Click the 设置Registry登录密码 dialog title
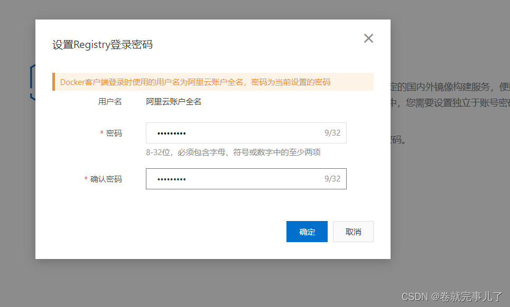This screenshot has height=307, width=510. [101, 44]
